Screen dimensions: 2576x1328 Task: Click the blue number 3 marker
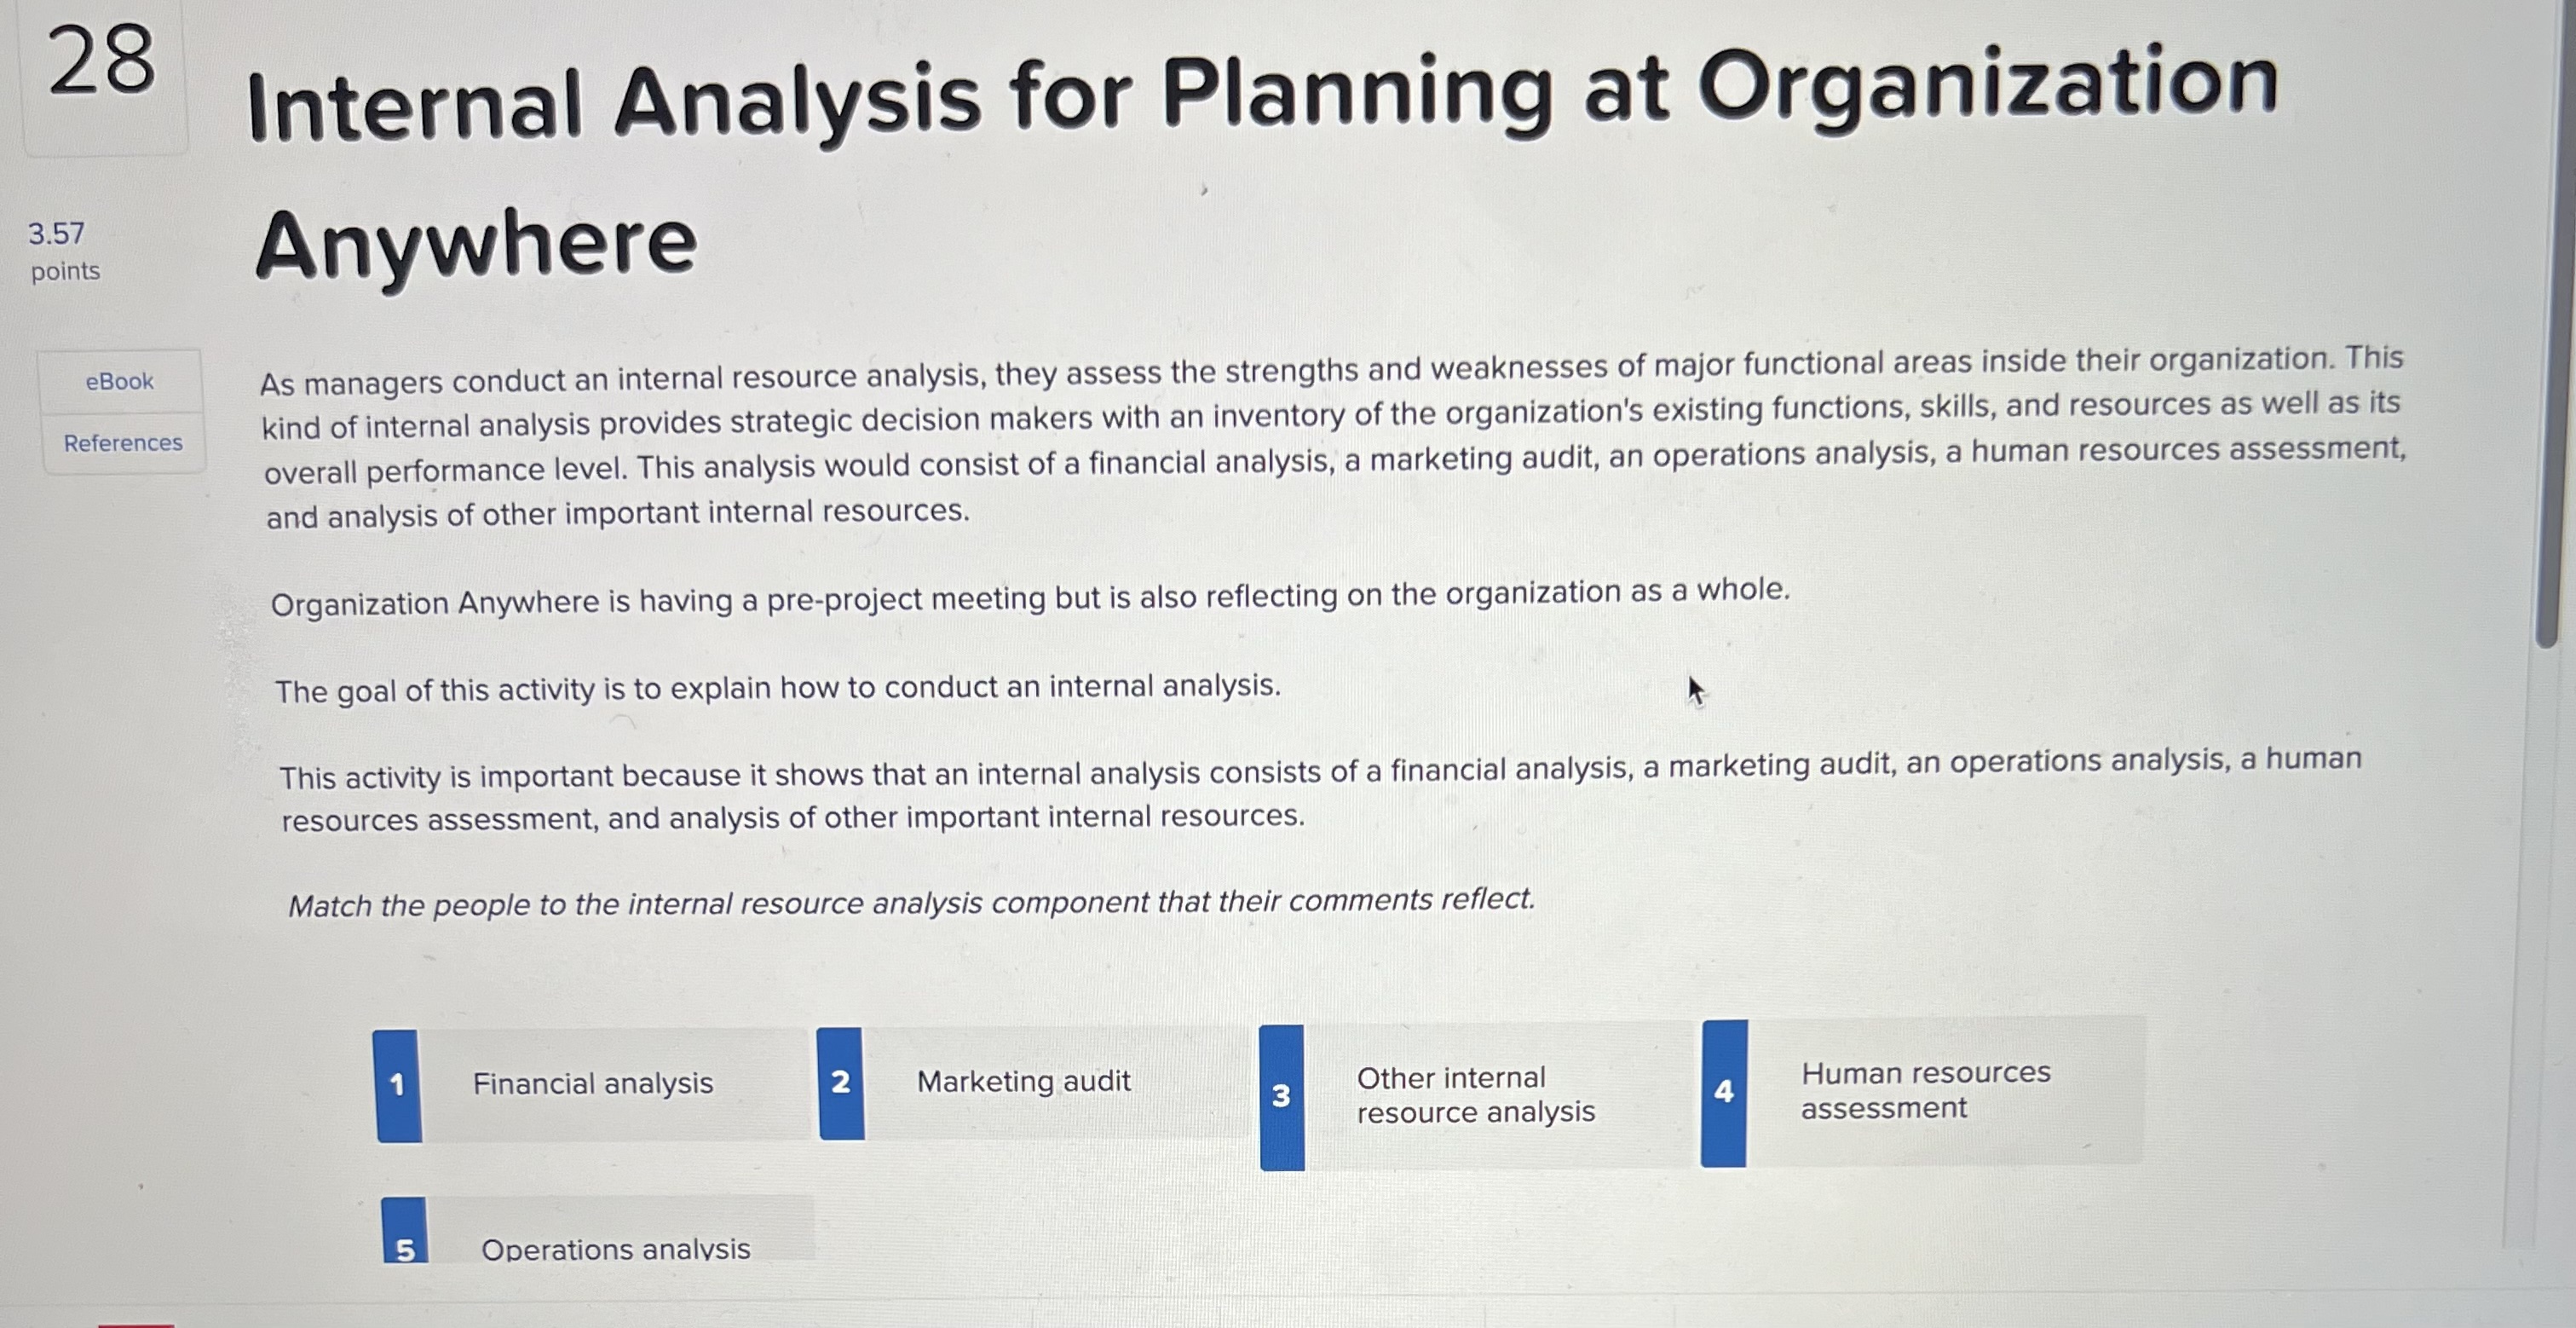click(x=1283, y=1097)
